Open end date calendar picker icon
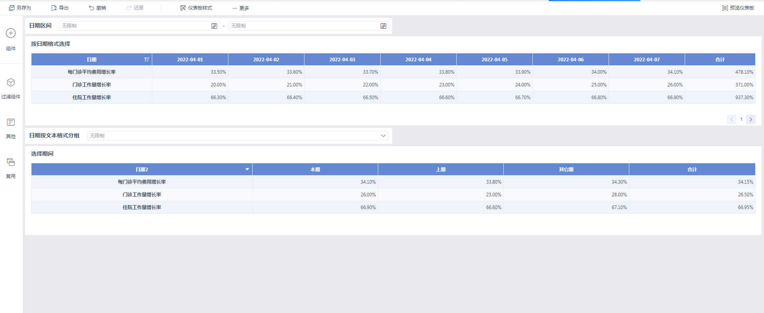 click(x=383, y=26)
